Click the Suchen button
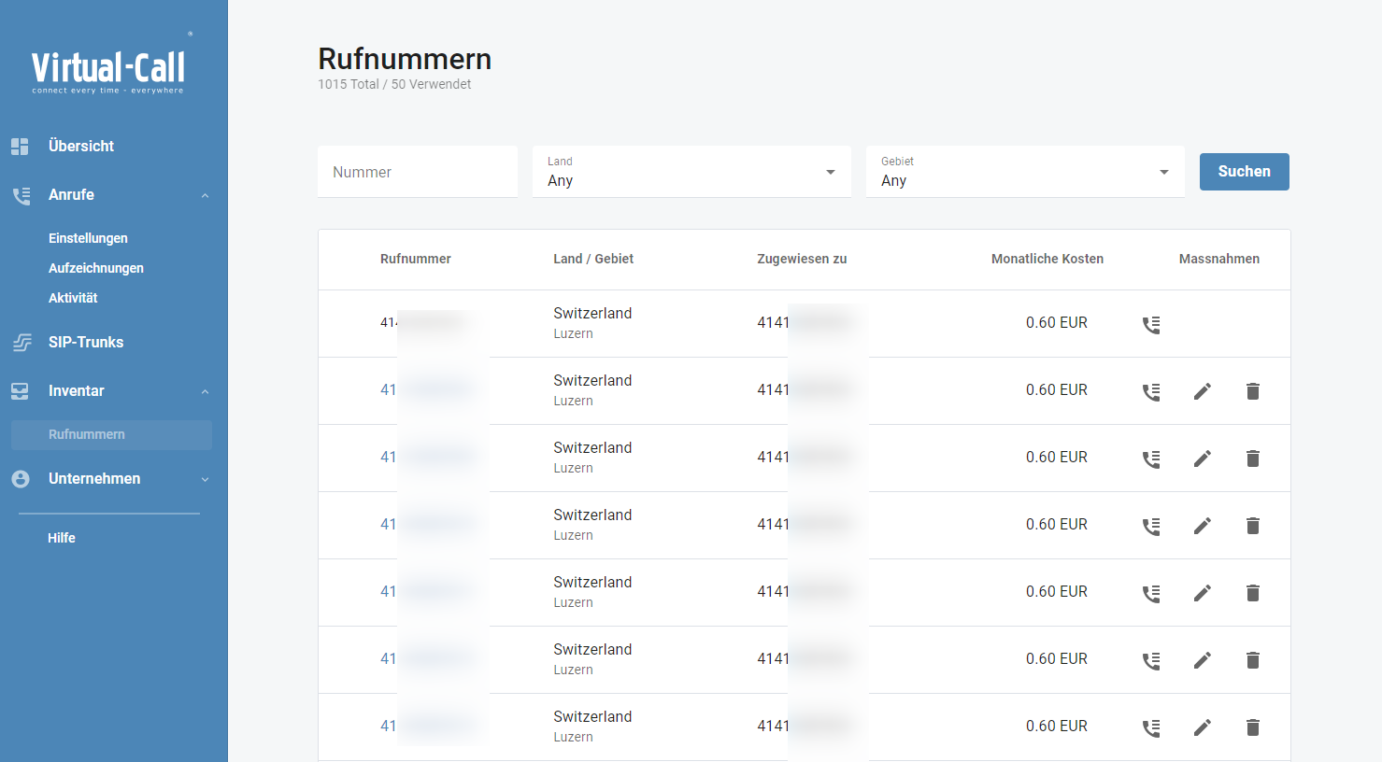 1244,172
